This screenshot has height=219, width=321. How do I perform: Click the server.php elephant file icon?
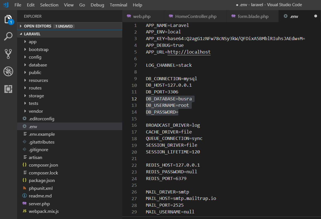pos(25,204)
